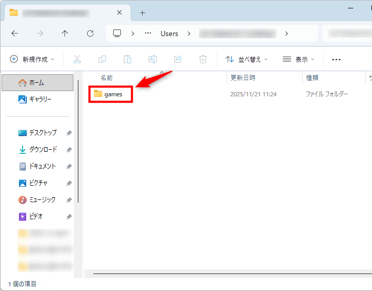Open the toolbar See more ellipsis menu
This screenshot has width=372, height=291.
click(336, 59)
